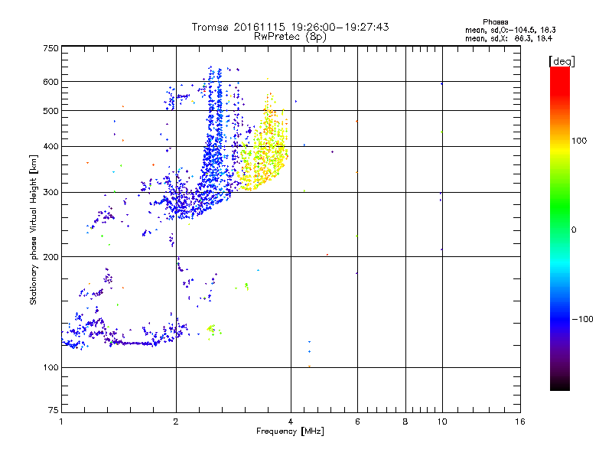Click the colorbar tick label "-100"
The width and height of the screenshot is (612, 459).
click(582, 319)
